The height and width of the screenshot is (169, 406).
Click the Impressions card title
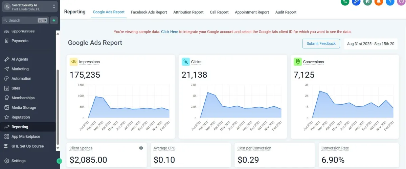pos(89,62)
